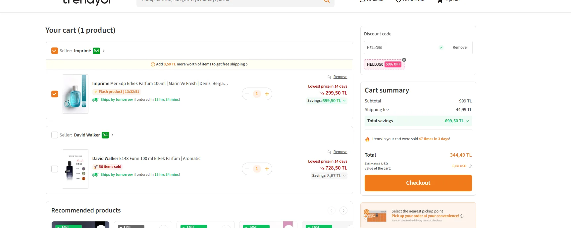Viewport: 571px width, 228px height.
Task: Click the 728,50 TL price
Action: pos(336,168)
